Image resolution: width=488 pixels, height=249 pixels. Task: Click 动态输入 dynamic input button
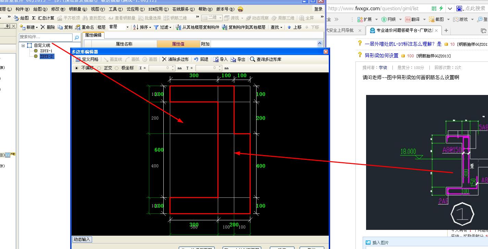pyautogui.click(x=82, y=239)
